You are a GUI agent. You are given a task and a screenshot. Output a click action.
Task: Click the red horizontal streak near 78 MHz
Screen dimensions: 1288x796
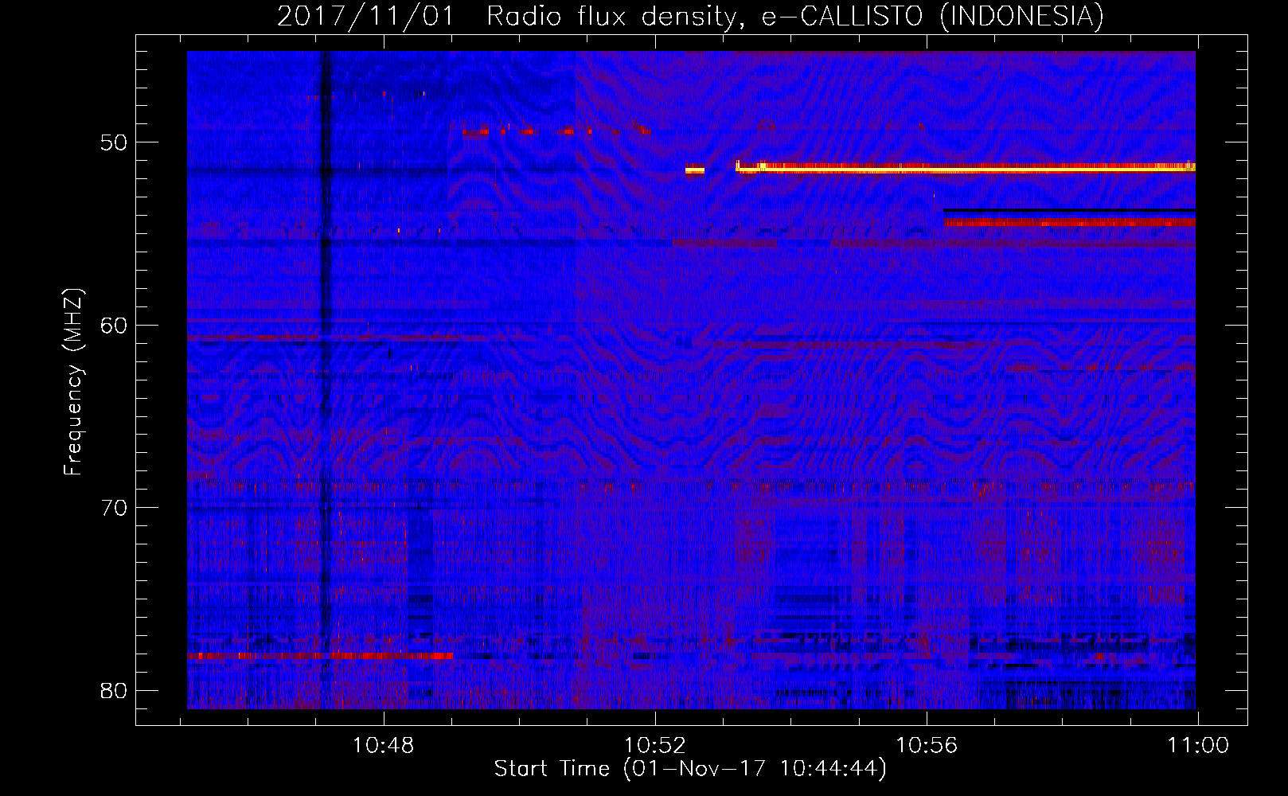point(320,655)
